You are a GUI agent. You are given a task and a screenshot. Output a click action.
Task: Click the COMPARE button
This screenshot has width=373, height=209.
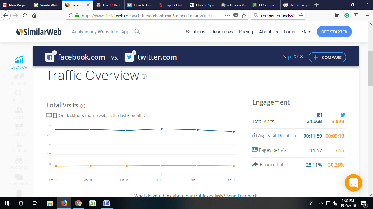327,57
